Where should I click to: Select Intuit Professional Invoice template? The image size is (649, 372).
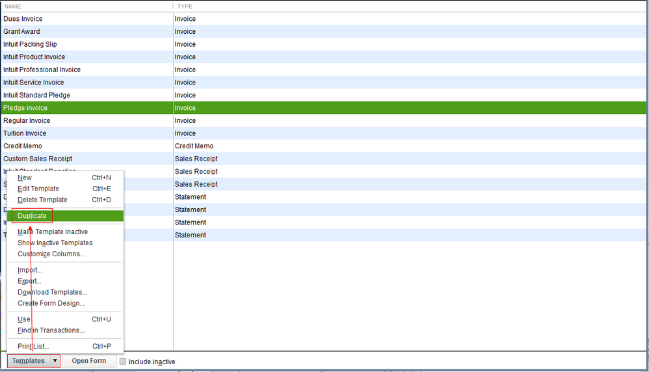[x=42, y=70]
